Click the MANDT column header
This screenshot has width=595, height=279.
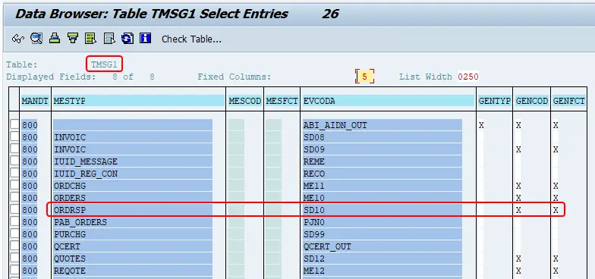tap(35, 101)
